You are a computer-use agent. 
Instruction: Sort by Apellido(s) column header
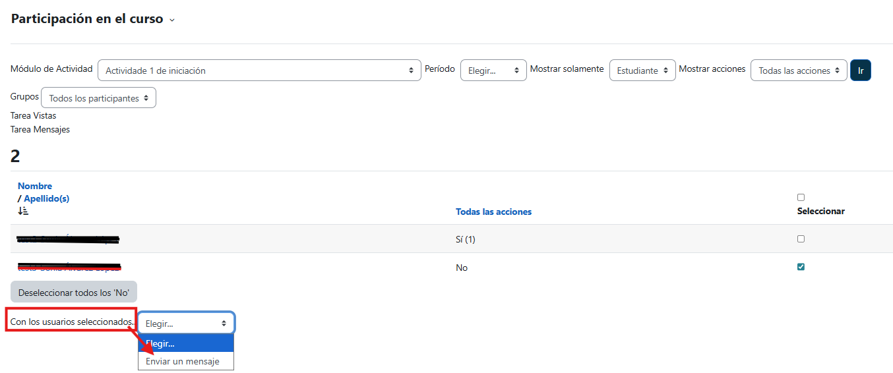click(x=46, y=198)
